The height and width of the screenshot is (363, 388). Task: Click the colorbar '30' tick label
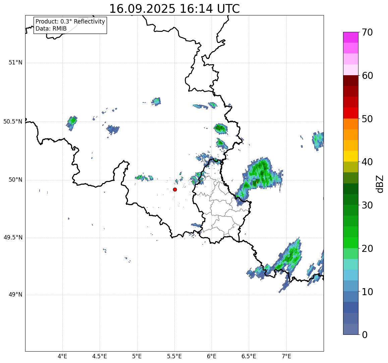[x=367, y=205]
